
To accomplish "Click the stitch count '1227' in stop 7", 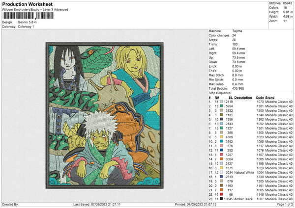I will tap(229, 128).
